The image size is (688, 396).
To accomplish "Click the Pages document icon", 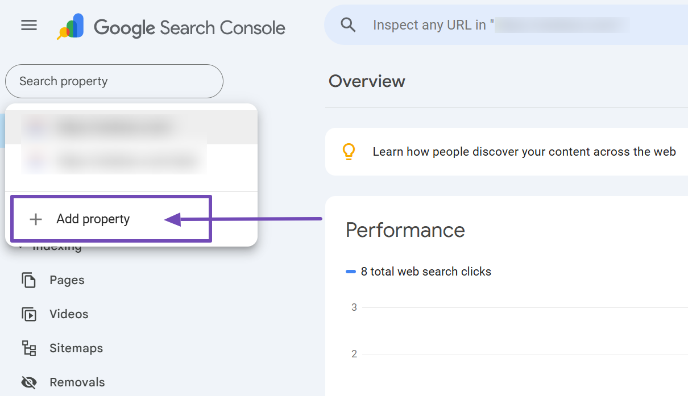I will 29,280.
